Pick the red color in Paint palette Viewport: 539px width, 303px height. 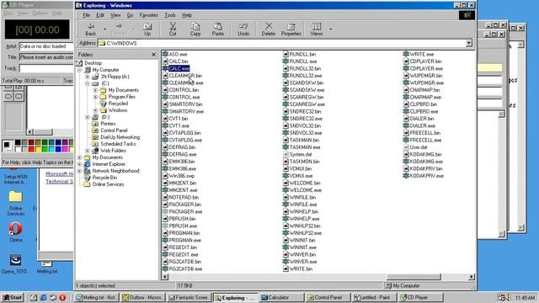(31, 149)
